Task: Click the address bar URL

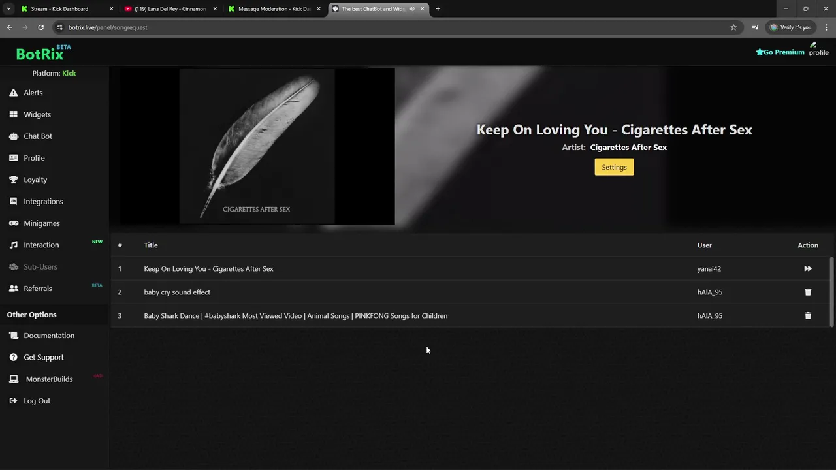Action: [x=108, y=27]
